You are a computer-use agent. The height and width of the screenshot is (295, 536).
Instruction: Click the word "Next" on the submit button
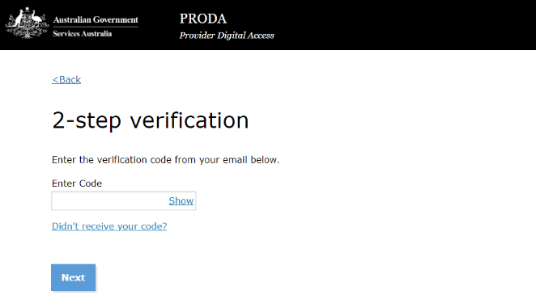(x=73, y=277)
